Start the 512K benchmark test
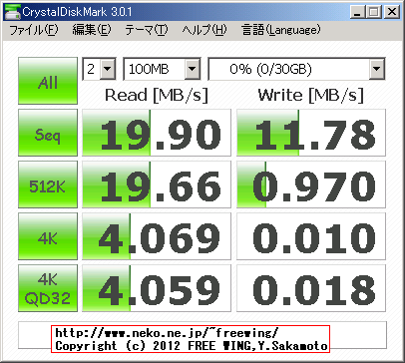The height and width of the screenshot is (363, 405). pyautogui.click(x=48, y=184)
